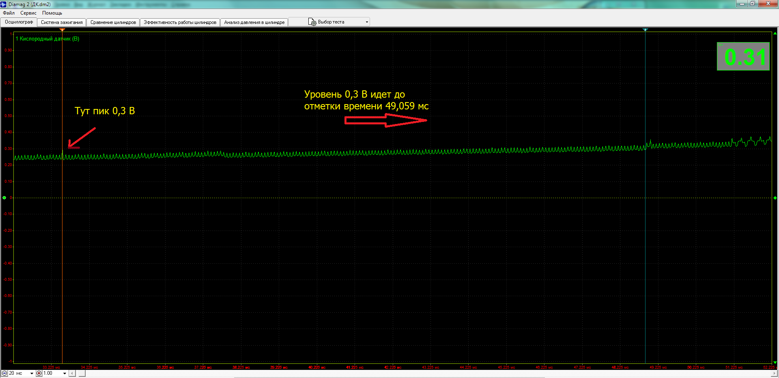Open the time scale 20 мс dropdown
This screenshot has height=378, width=779.
pyautogui.click(x=32, y=373)
